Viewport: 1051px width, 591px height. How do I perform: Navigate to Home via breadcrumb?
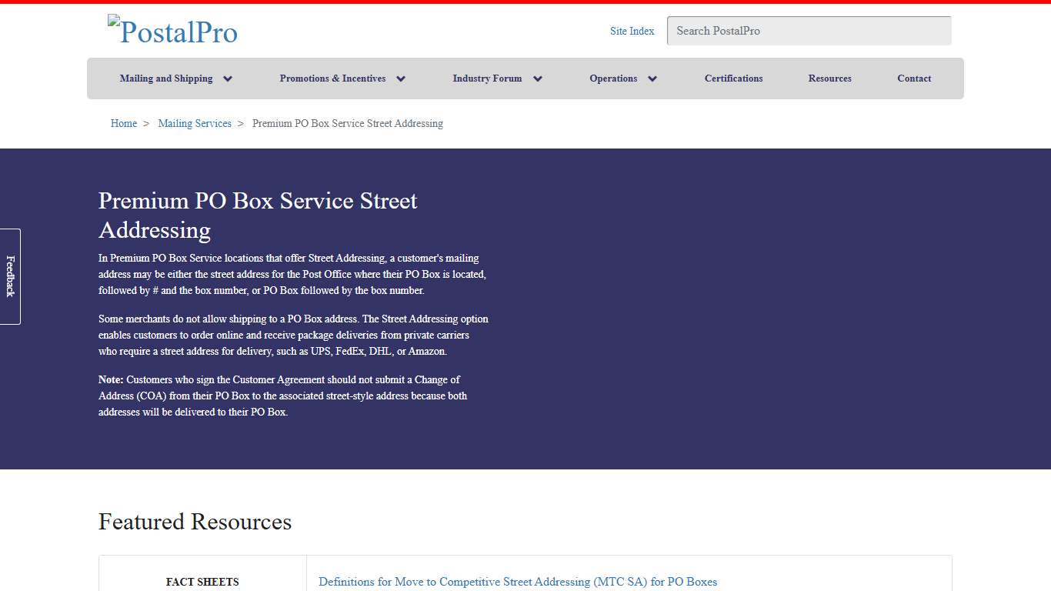coord(123,123)
